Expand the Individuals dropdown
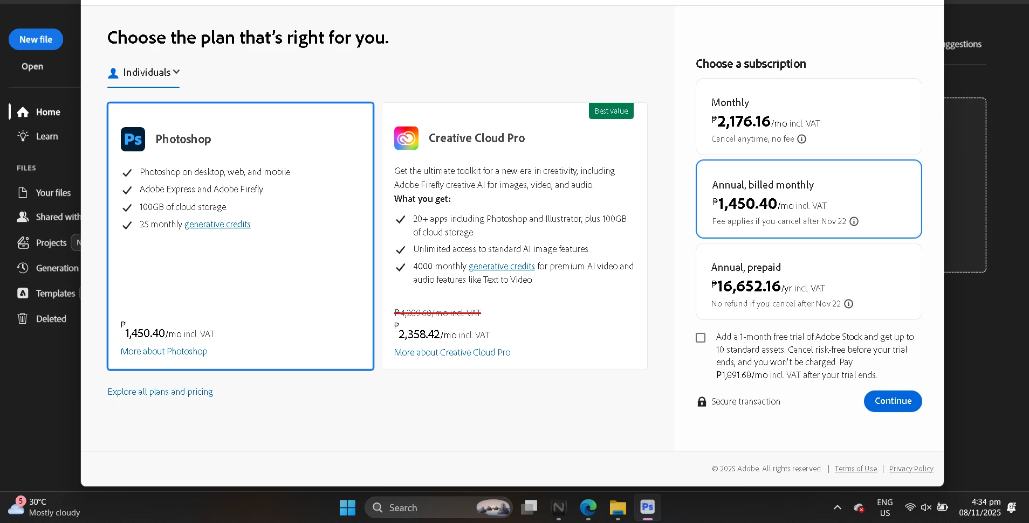Screen dimensions: 1029x523 pos(143,73)
